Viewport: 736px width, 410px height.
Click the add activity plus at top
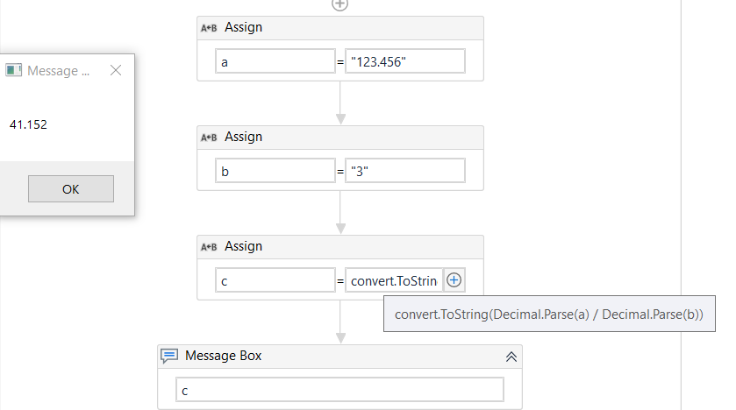(339, 4)
